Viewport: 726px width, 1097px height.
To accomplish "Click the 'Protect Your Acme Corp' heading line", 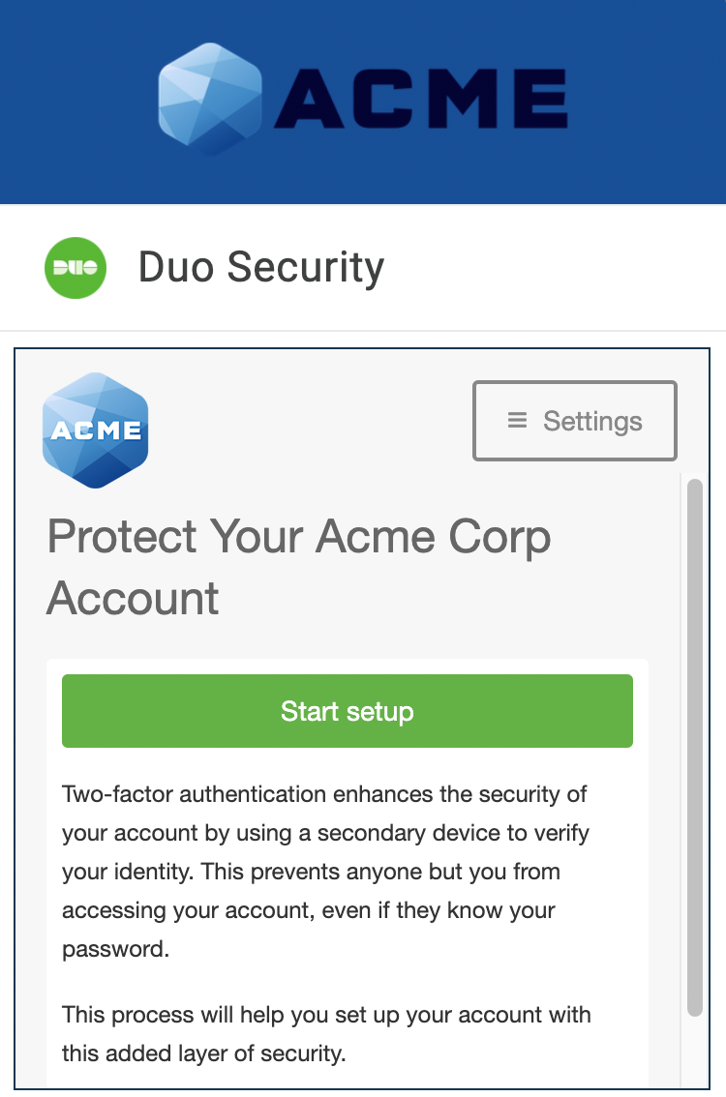I will pyautogui.click(x=299, y=537).
